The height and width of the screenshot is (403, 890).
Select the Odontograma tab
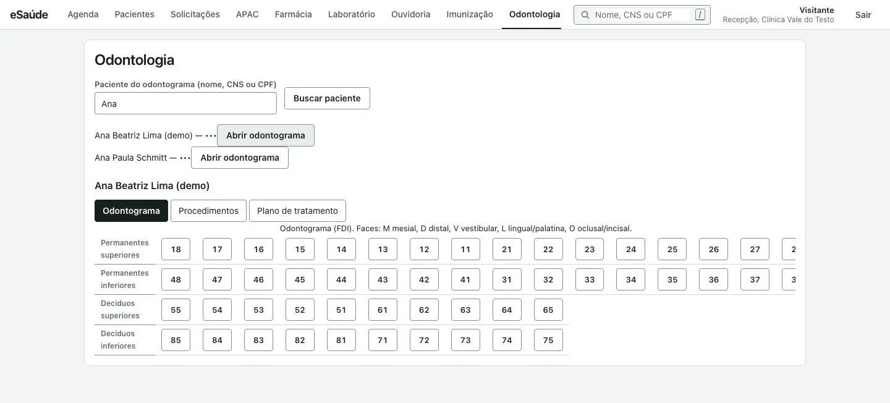pyautogui.click(x=131, y=211)
